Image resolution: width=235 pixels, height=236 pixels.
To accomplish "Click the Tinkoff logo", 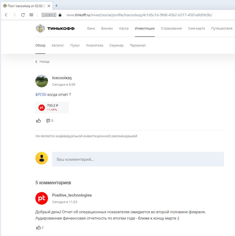I will click(55, 28).
